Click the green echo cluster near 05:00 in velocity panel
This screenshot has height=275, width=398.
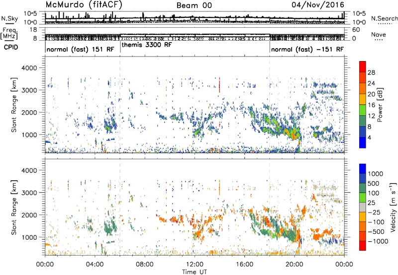(110, 227)
